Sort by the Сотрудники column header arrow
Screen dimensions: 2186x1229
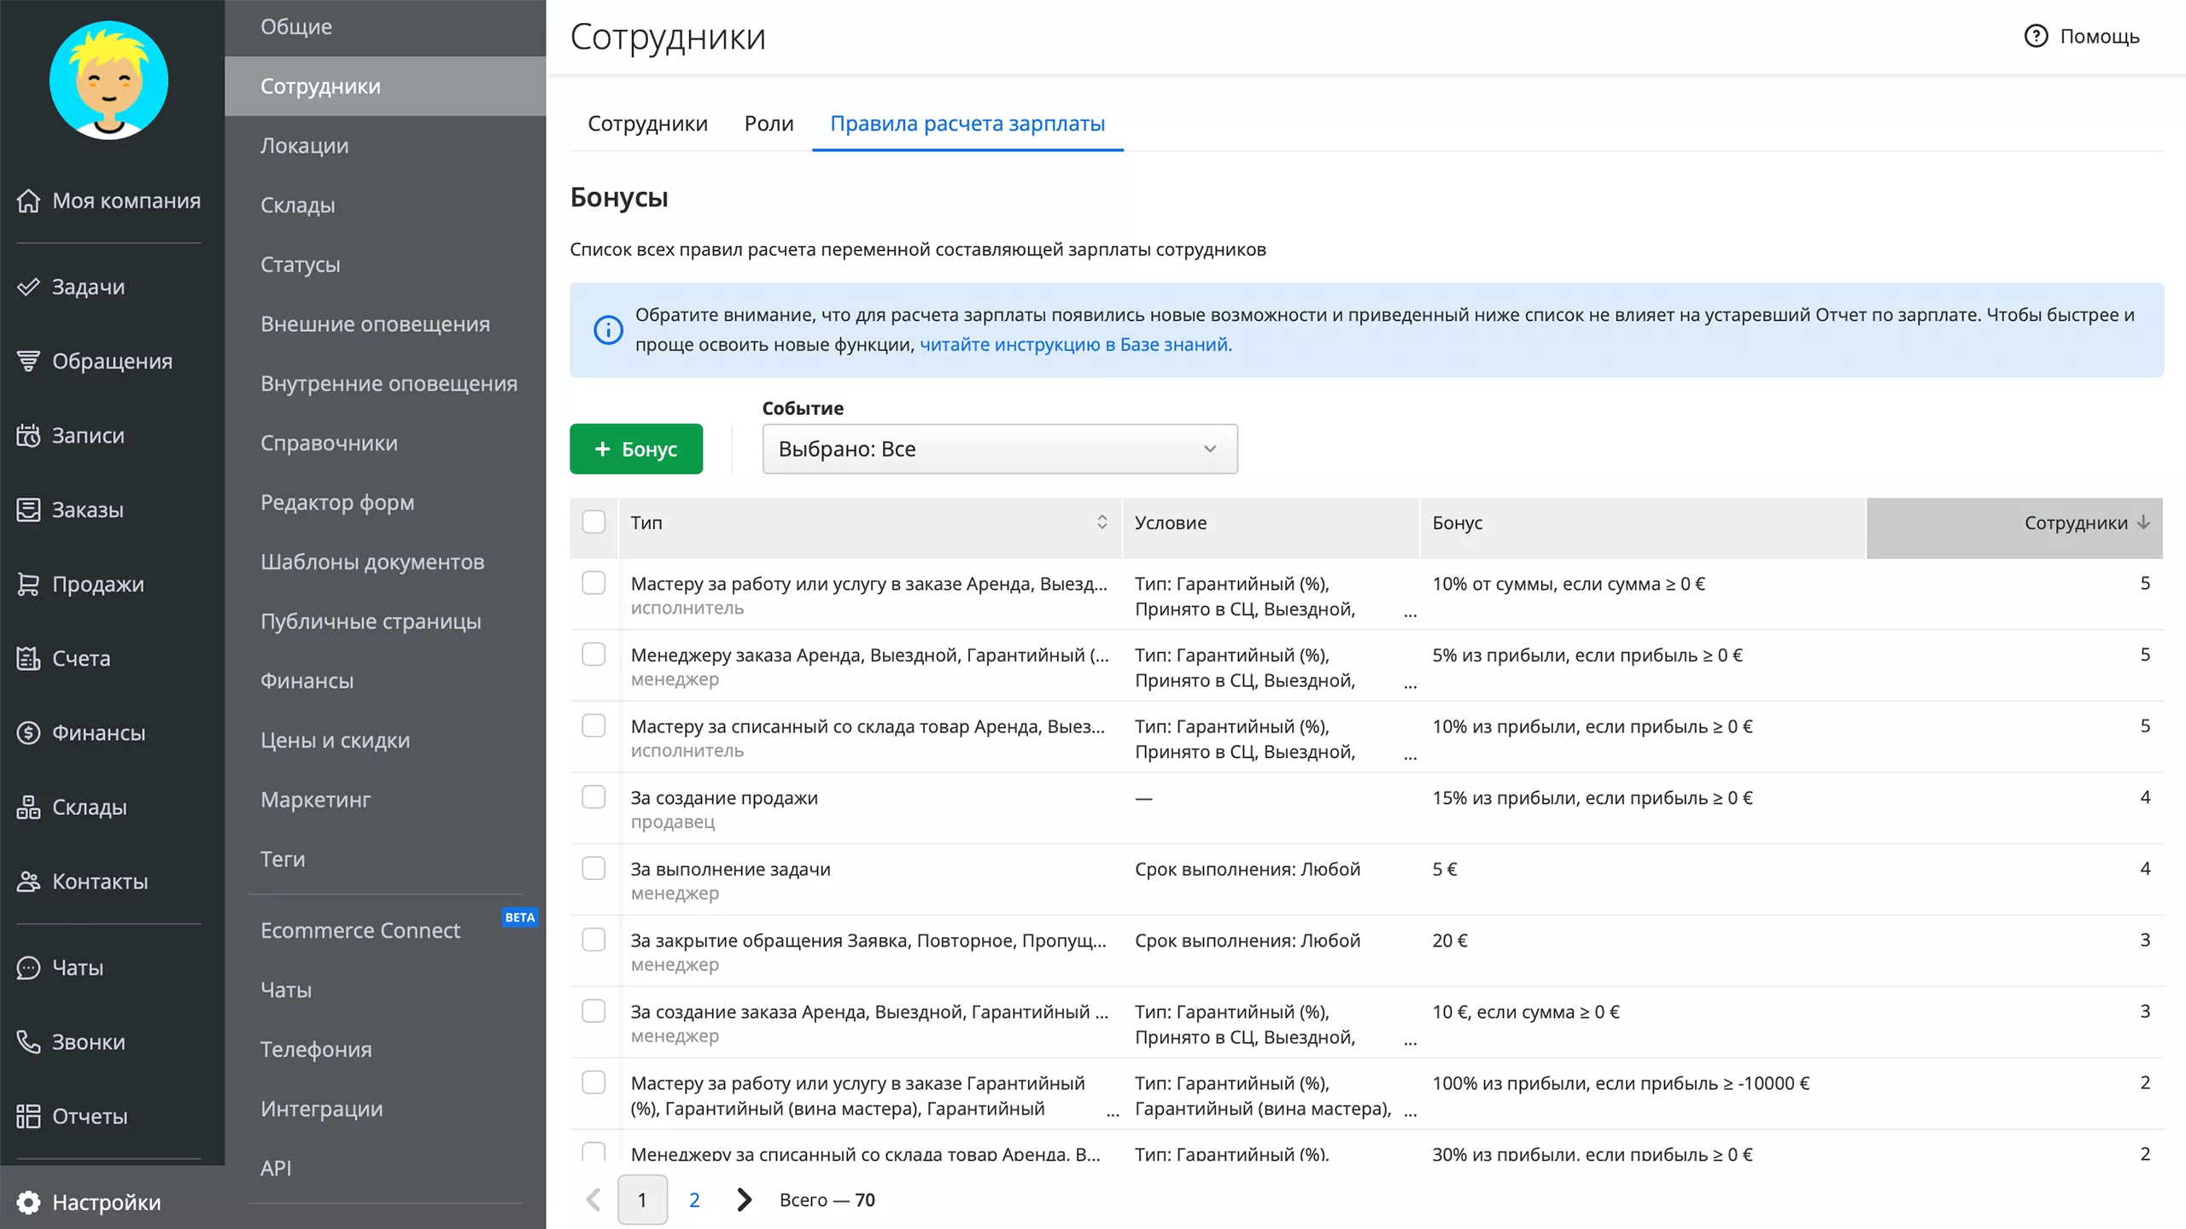tap(2143, 522)
